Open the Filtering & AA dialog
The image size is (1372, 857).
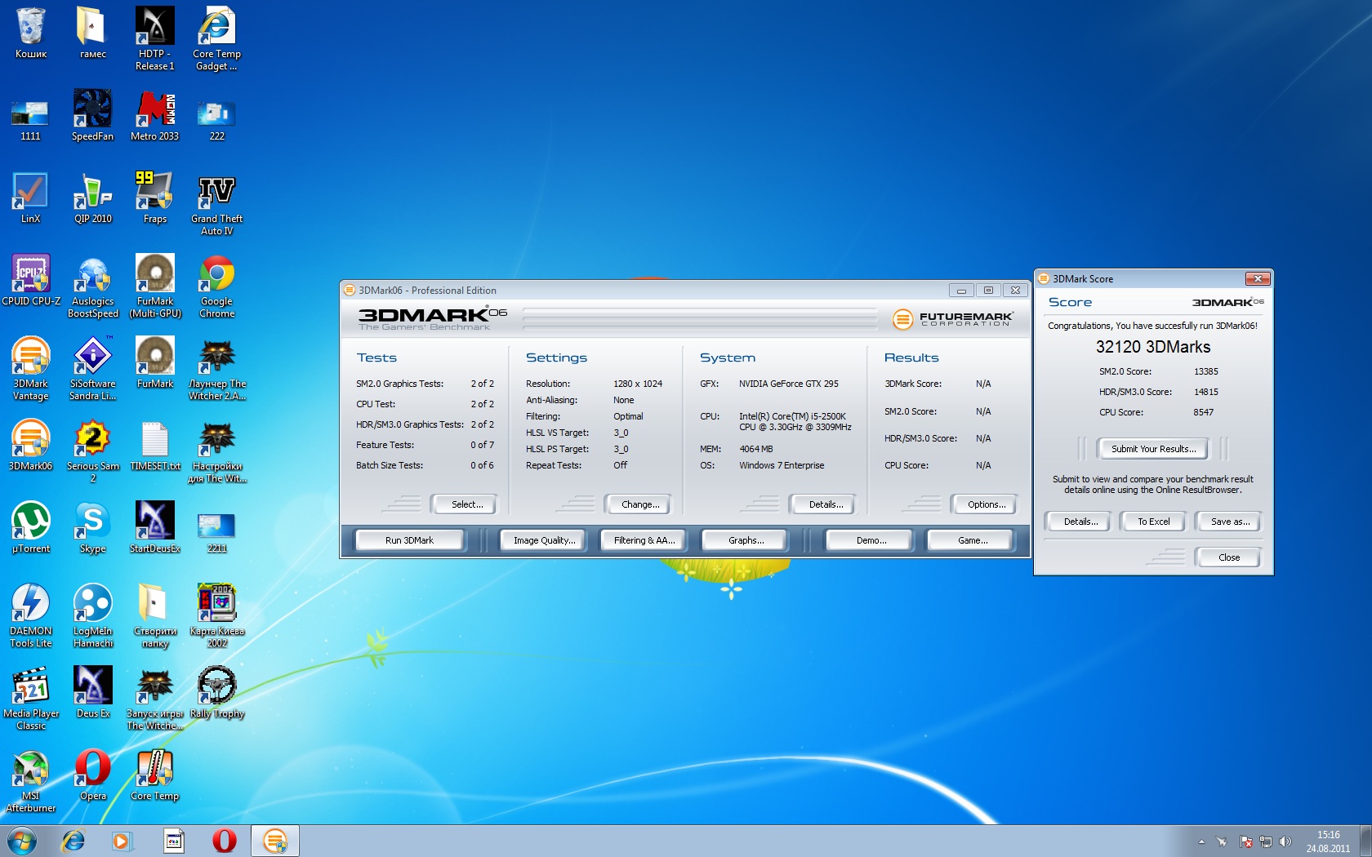(x=644, y=540)
